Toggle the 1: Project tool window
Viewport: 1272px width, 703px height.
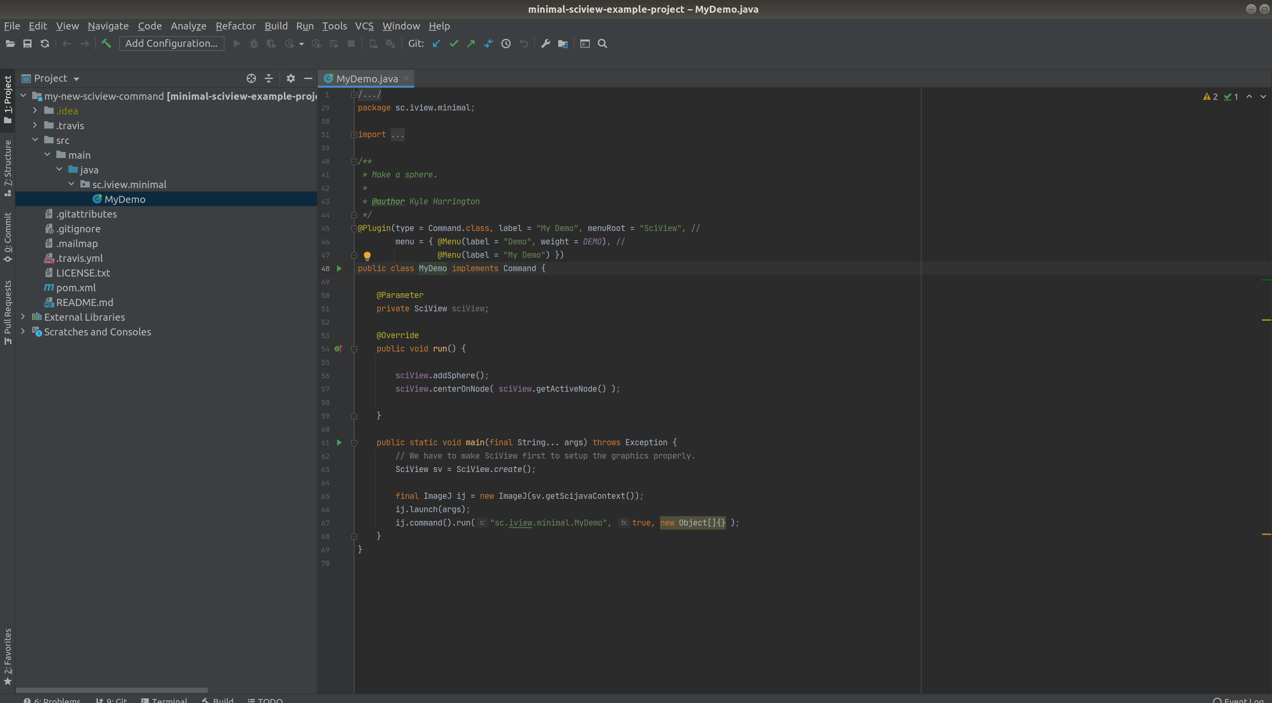[x=7, y=100]
